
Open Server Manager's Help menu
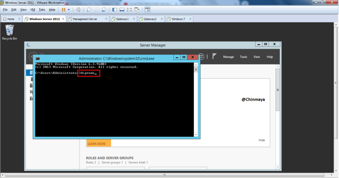pos(269,57)
